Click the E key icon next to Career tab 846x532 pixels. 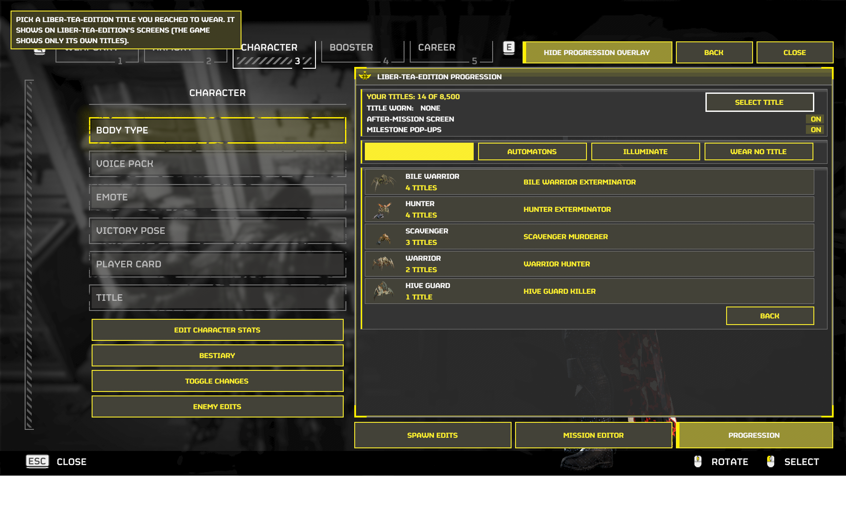point(509,48)
